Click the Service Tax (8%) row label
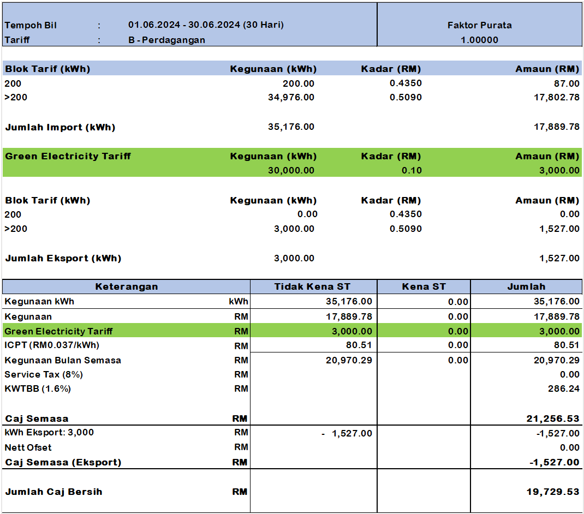The width and height of the screenshot is (584, 514). [44, 374]
